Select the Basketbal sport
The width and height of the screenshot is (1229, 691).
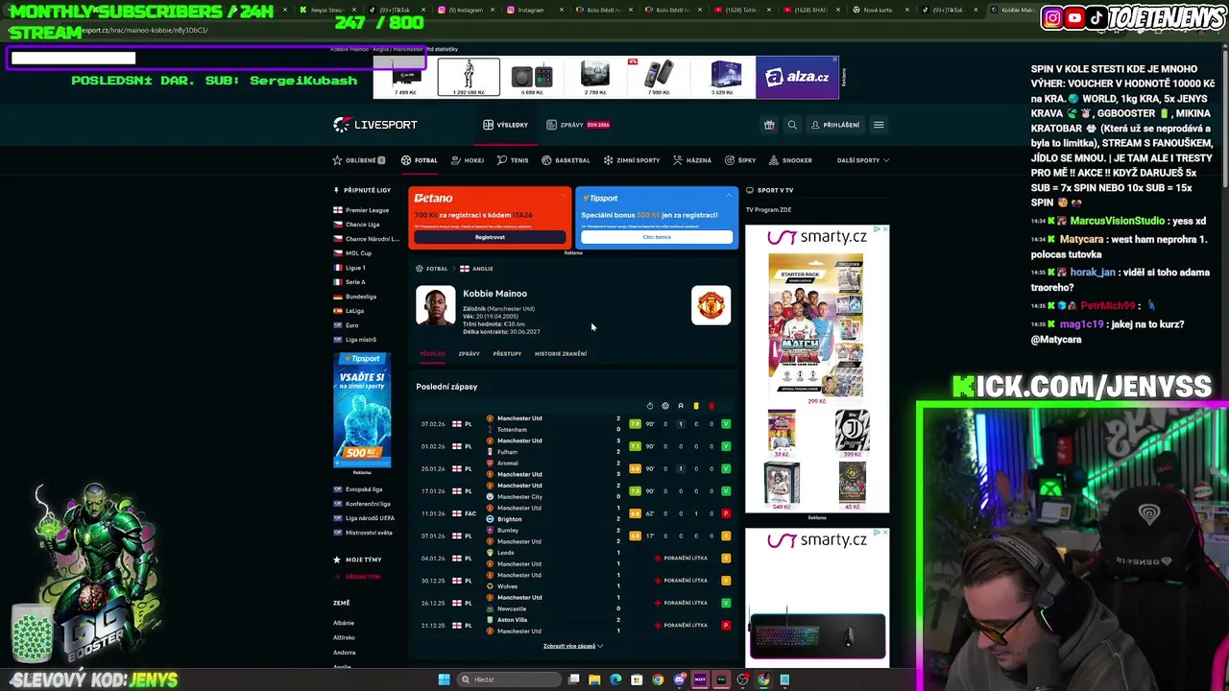pos(566,160)
